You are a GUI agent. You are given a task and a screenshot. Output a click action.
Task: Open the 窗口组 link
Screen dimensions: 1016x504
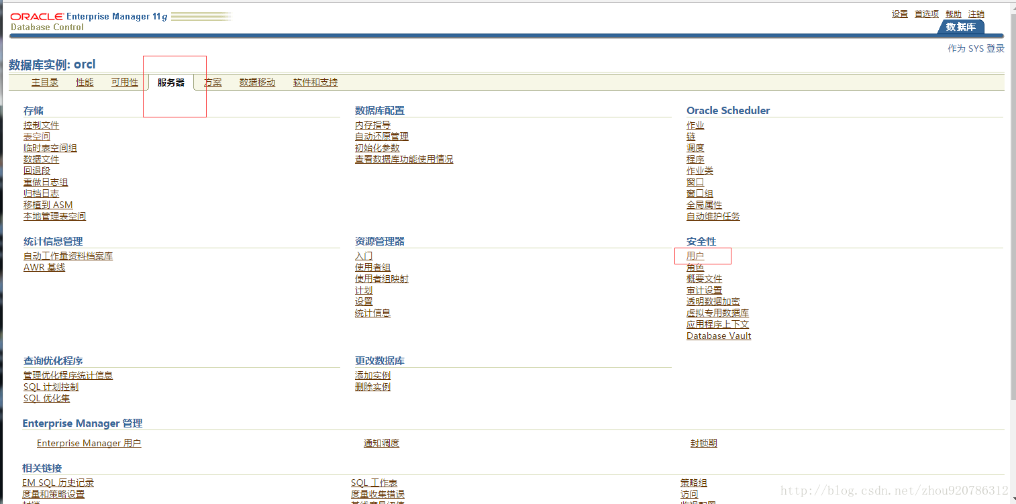coord(700,194)
